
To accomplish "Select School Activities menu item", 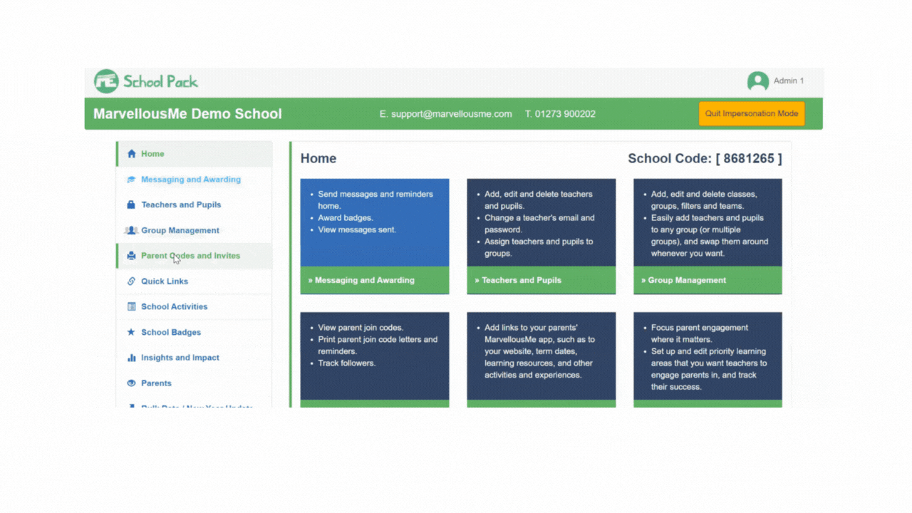I will (x=175, y=307).
